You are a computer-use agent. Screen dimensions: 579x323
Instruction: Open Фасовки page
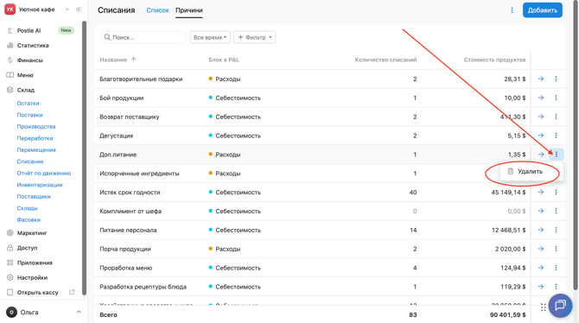(x=29, y=219)
